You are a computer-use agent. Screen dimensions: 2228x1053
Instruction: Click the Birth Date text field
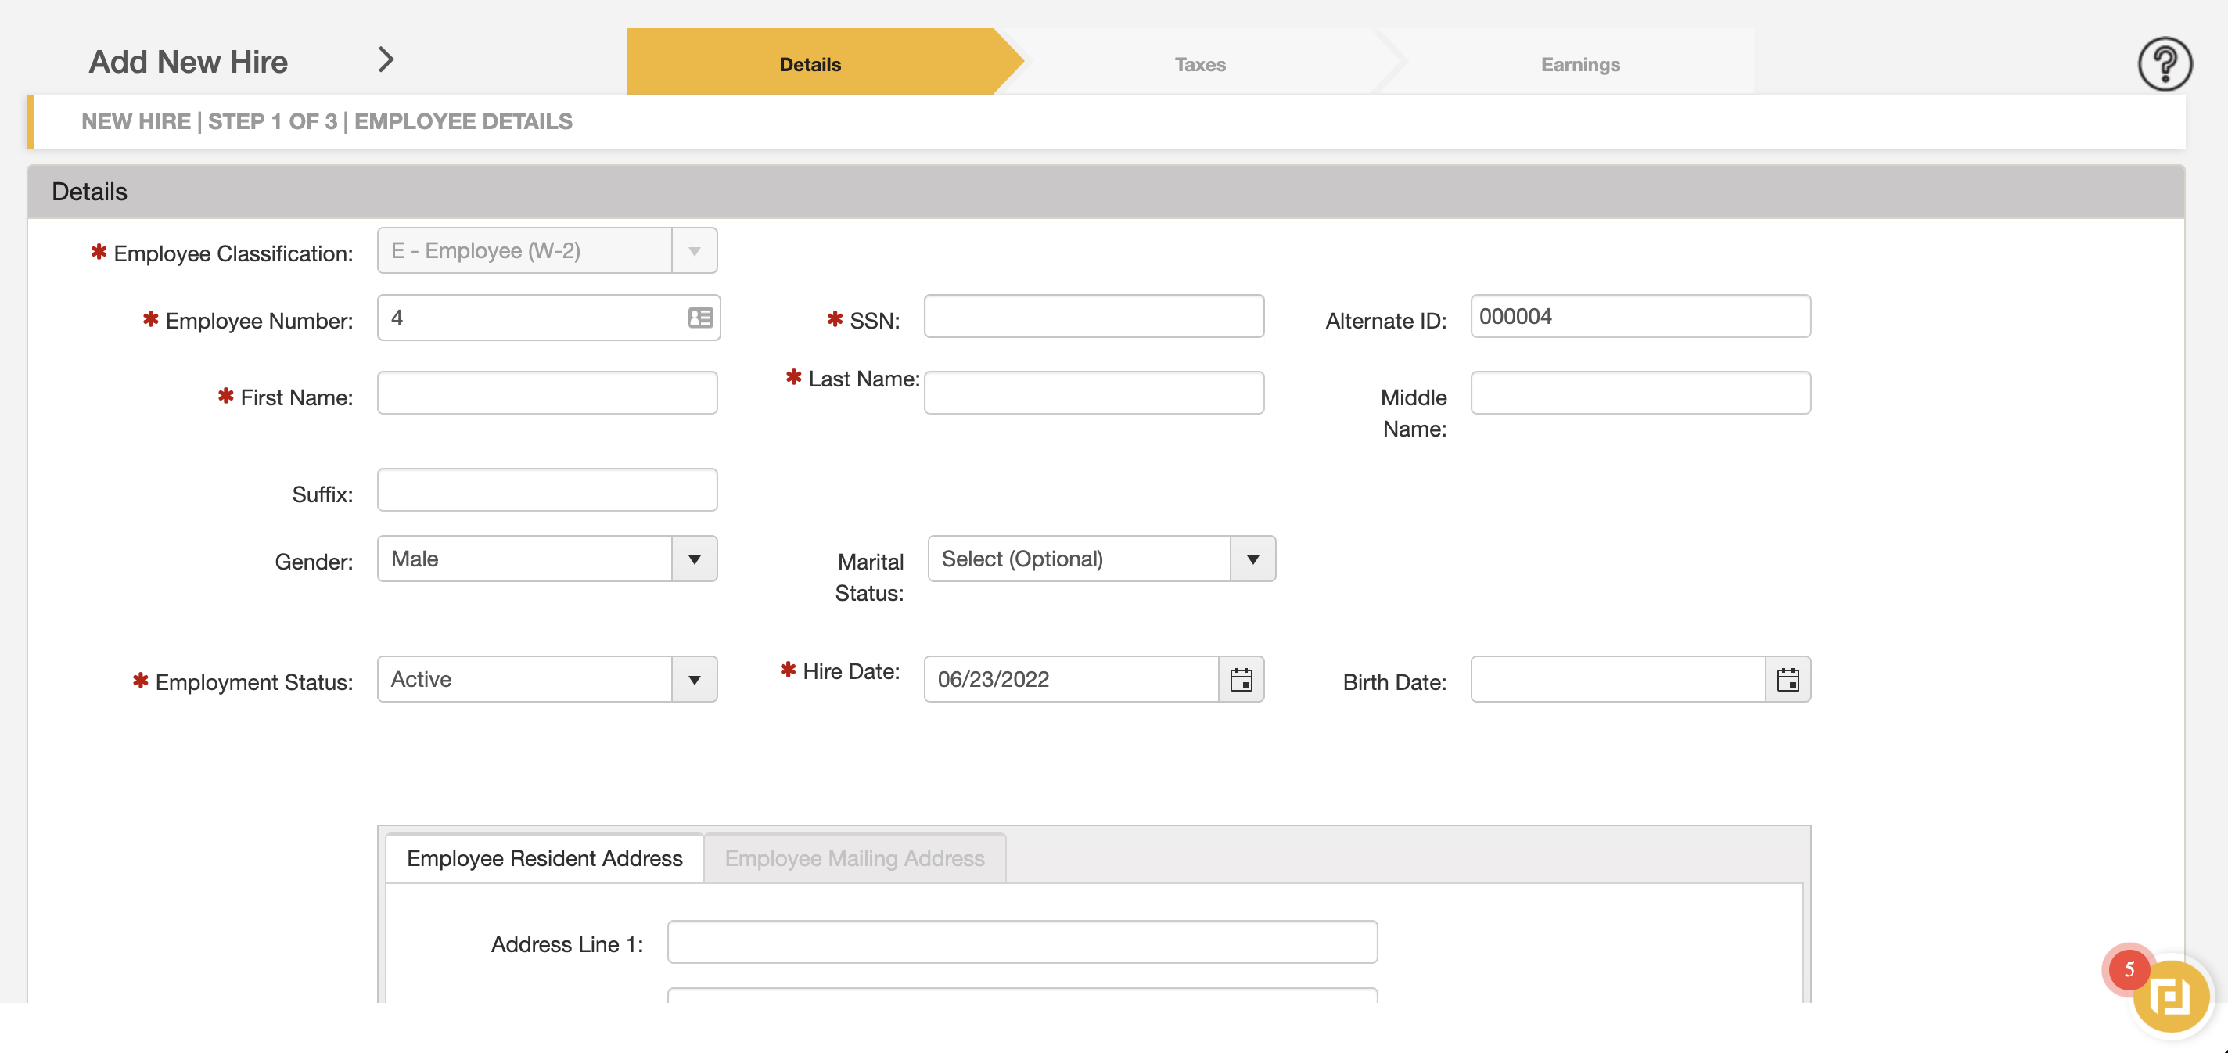(x=1617, y=679)
